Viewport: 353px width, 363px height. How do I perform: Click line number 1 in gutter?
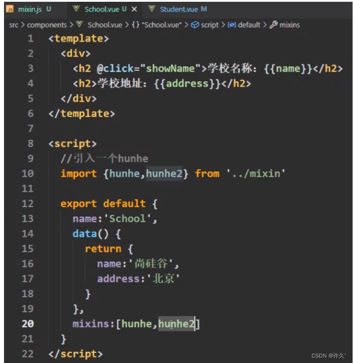tap(31, 38)
